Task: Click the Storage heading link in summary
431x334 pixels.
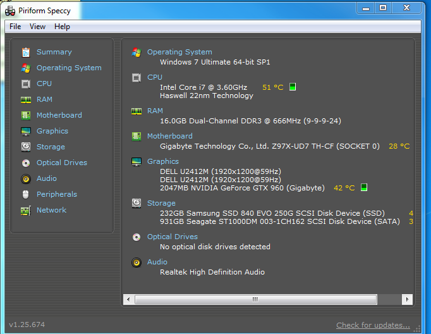Action: point(161,203)
